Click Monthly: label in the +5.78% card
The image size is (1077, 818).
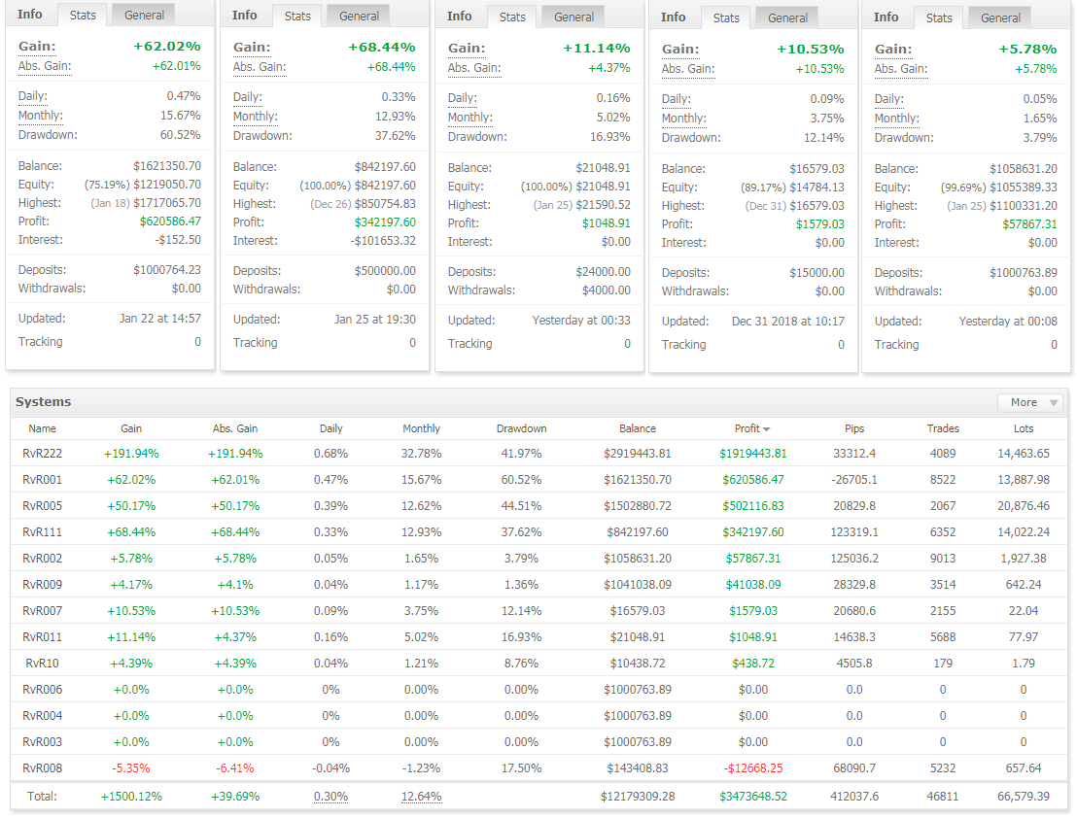point(897,118)
